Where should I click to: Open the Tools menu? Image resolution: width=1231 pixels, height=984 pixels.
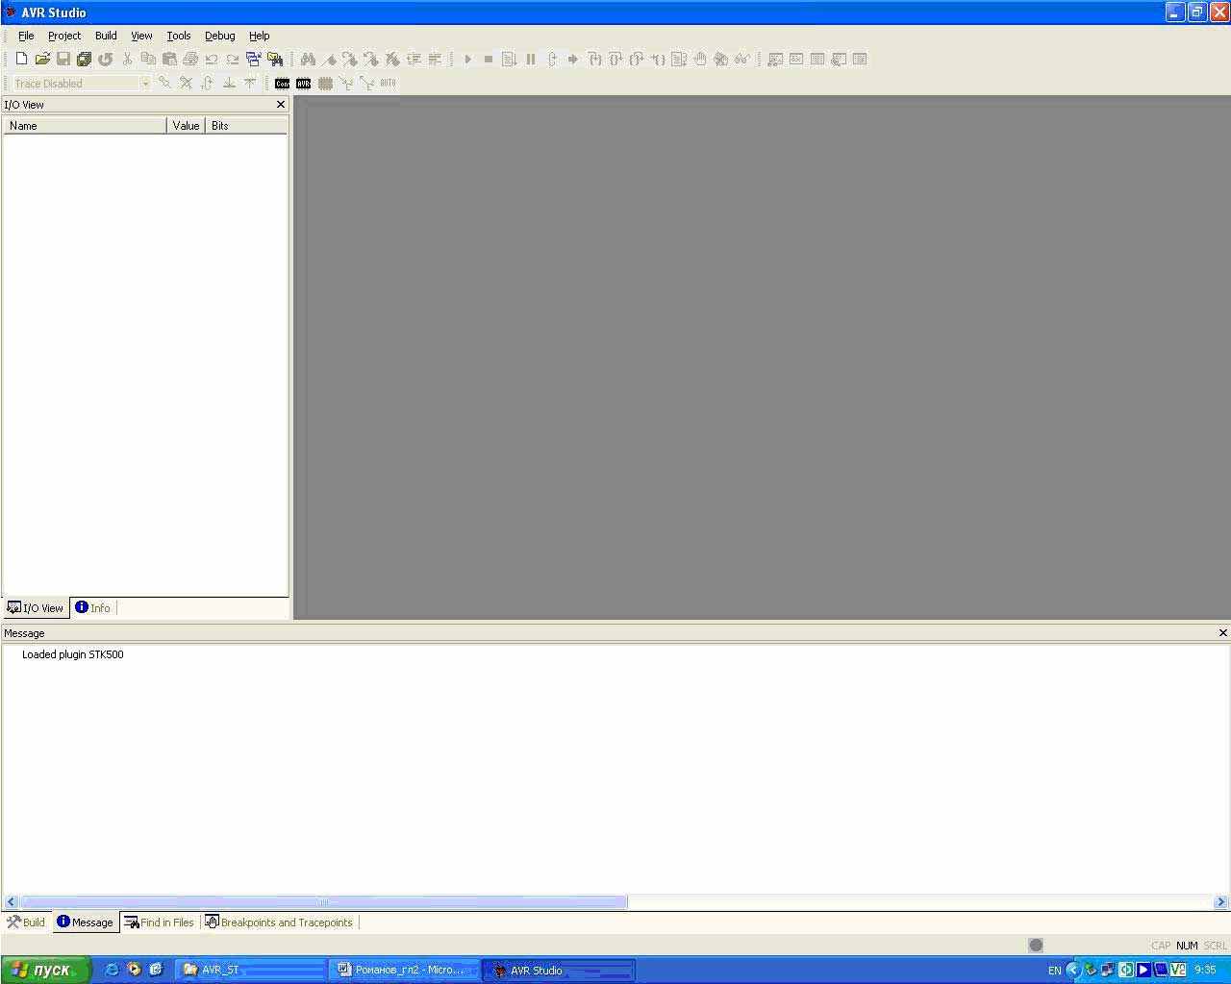(x=179, y=36)
